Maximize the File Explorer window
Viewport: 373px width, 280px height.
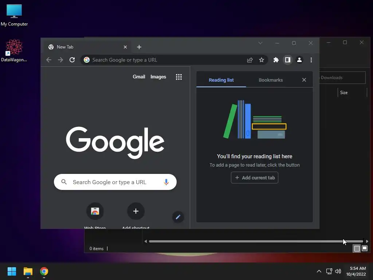tap(345, 42)
